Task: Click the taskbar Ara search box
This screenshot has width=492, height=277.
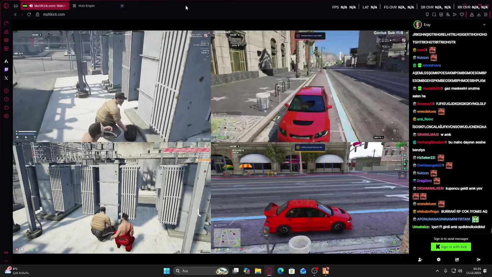Action: point(202,271)
